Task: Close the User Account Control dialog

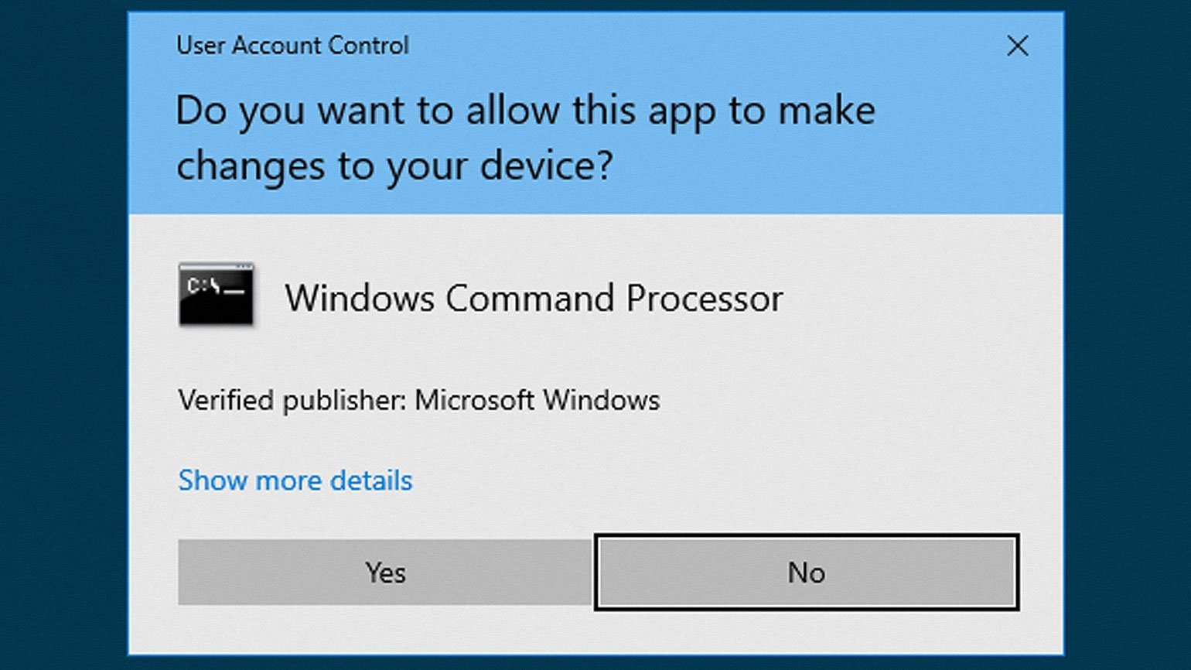Action: [x=1018, y=46]
